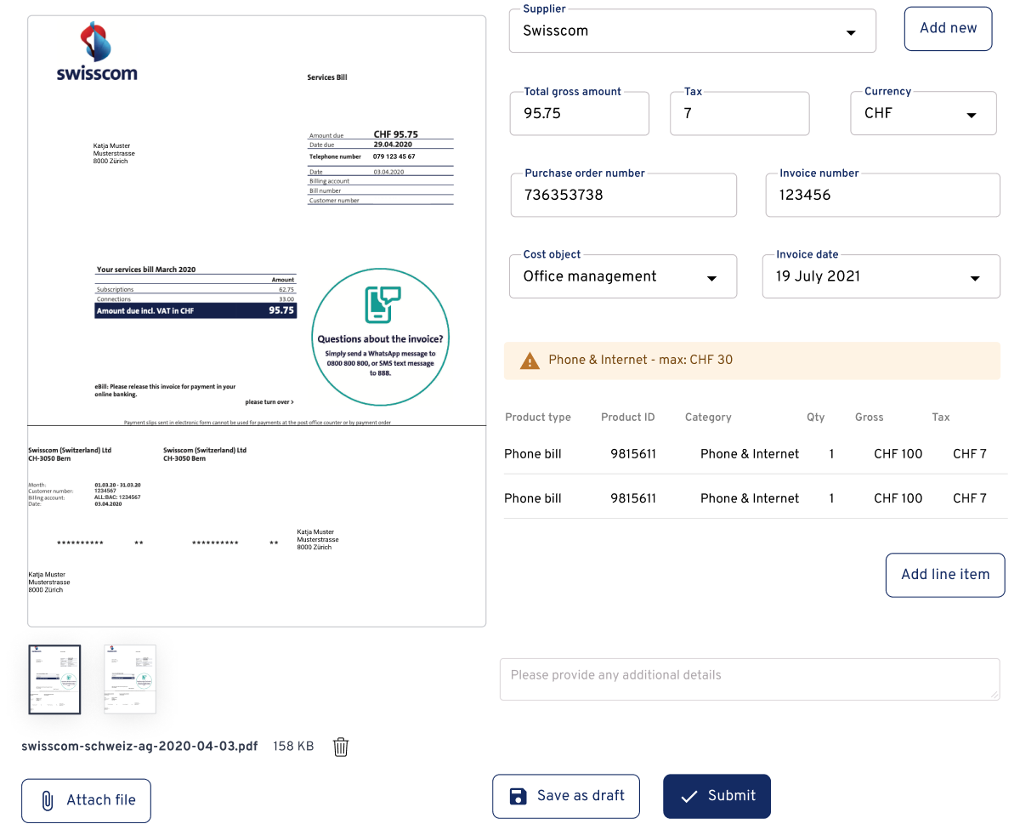Click the warning triangle in the alert banner

pos(530,360)
